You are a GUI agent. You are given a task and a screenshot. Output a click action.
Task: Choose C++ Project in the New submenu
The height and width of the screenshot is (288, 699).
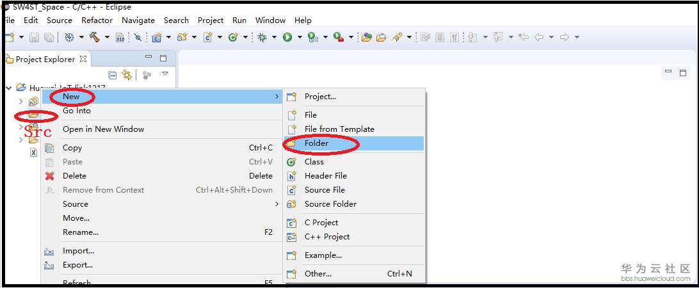[355, 237]
